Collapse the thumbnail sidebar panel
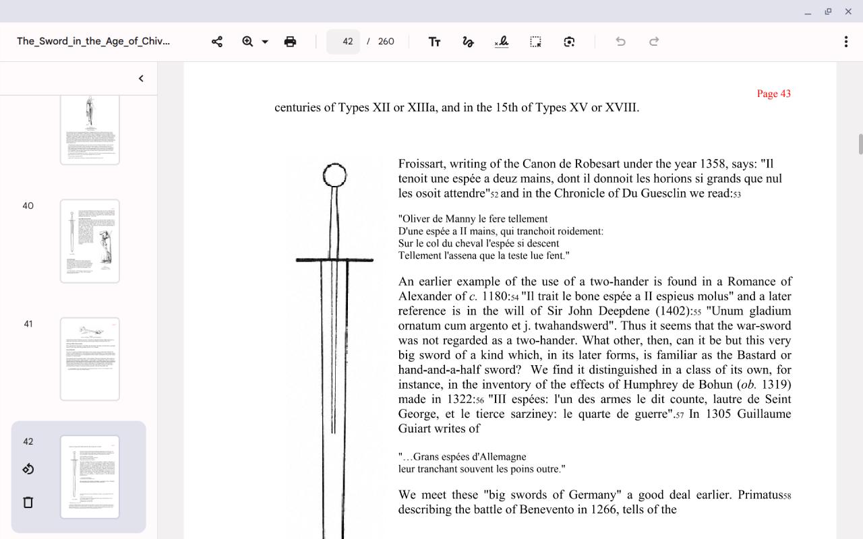The image size is (863, 539). (x=141, y=78)
